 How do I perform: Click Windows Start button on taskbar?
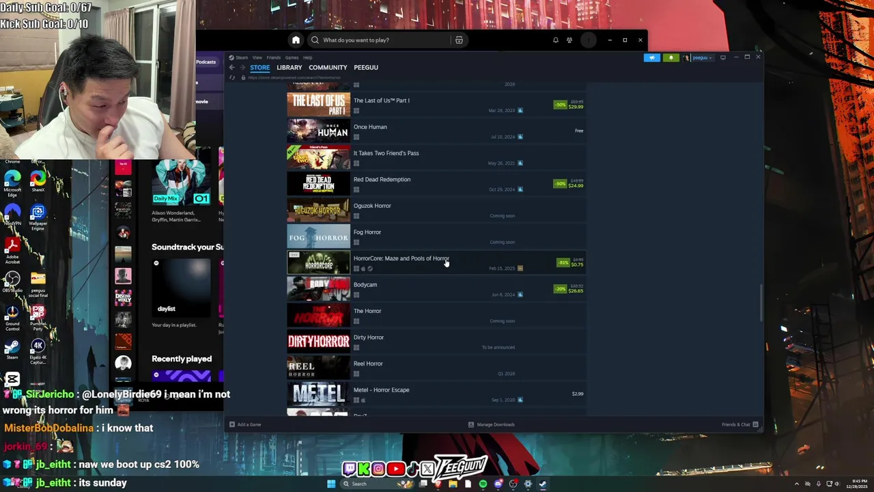pyautogui.click(x=331, y=484)
